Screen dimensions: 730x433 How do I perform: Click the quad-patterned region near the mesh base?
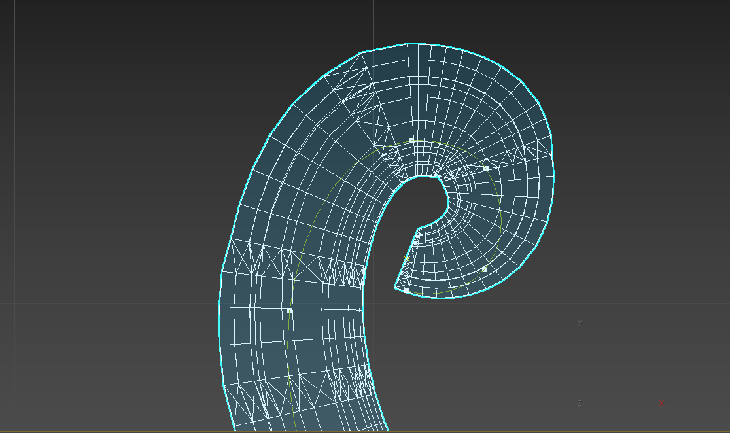coord(262,340)
